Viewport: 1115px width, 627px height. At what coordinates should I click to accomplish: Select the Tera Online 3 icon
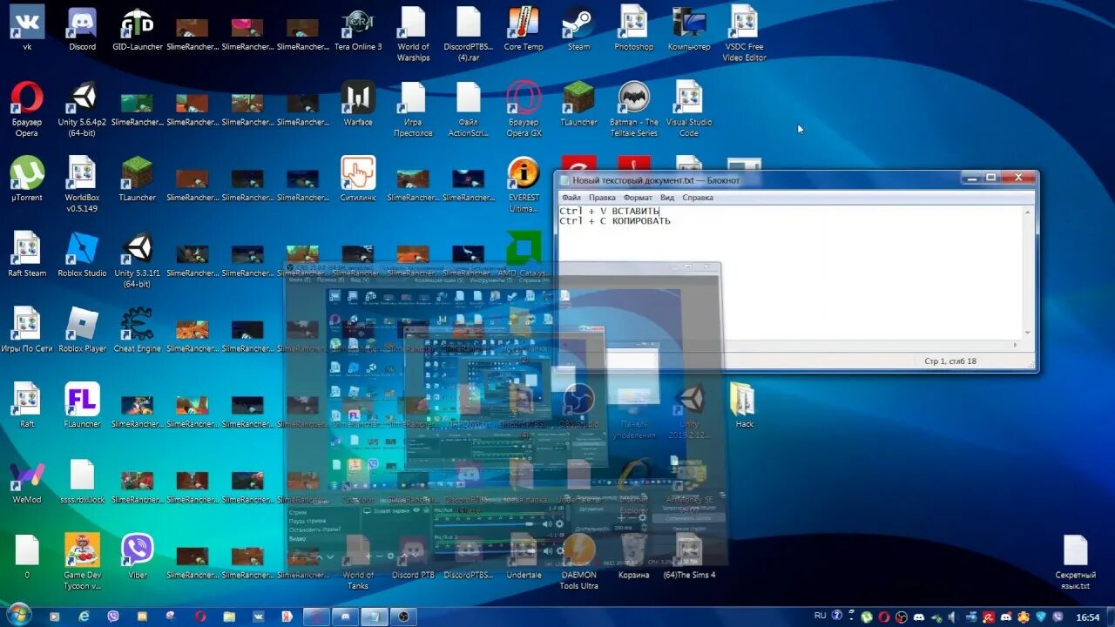[x=358, y=28]
